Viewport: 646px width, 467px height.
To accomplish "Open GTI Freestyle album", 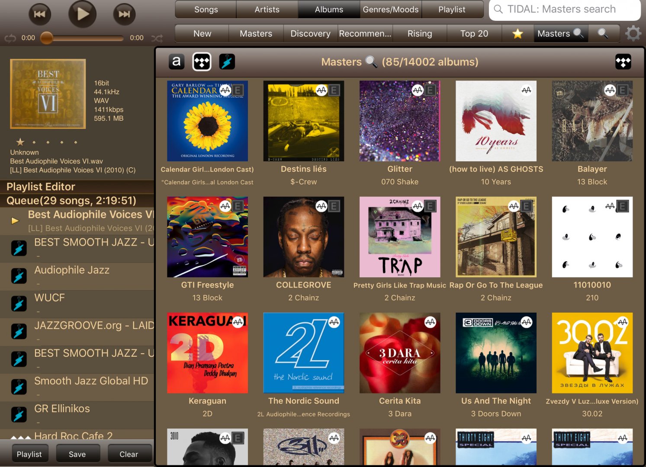I will pyautogui.click(x=207, y=237).
